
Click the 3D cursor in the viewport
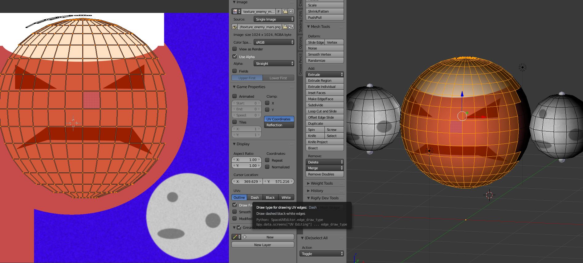[489, 195]
